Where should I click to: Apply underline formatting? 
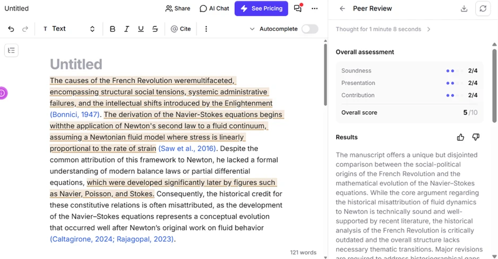pos(141,29)
